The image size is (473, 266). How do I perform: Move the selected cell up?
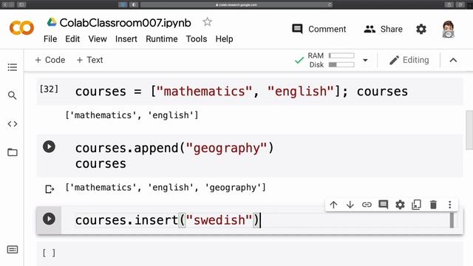click(333, 205)
